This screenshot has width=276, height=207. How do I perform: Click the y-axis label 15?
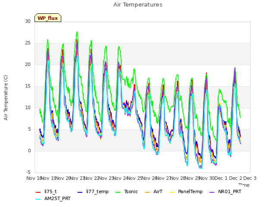[x=28, y=86]
